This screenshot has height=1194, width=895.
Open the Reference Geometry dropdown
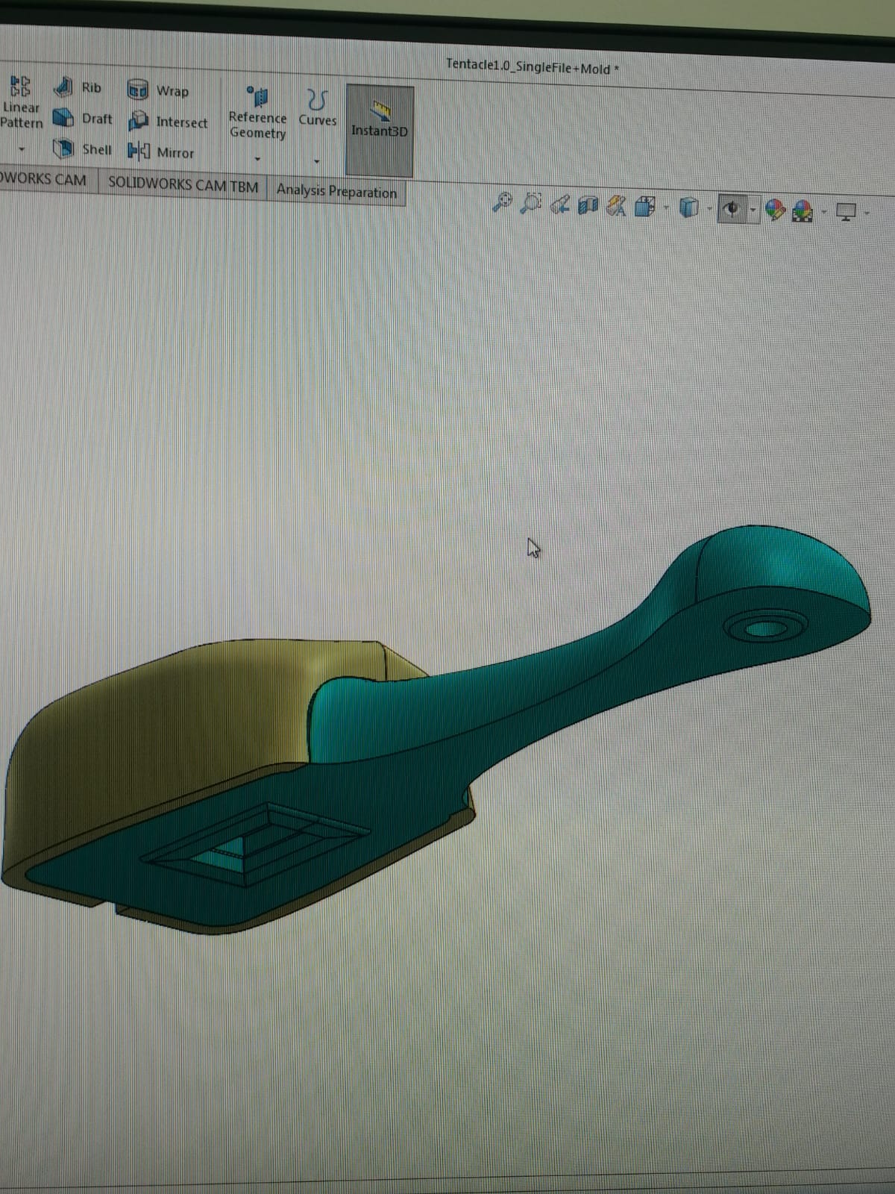pos(257,159)
